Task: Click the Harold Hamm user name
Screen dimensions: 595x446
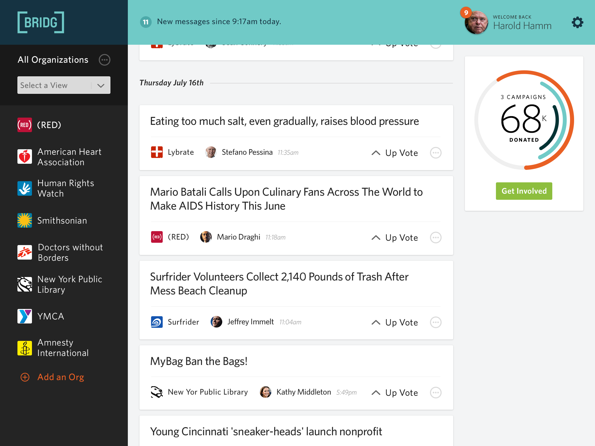Action: (x=522, y=26)
